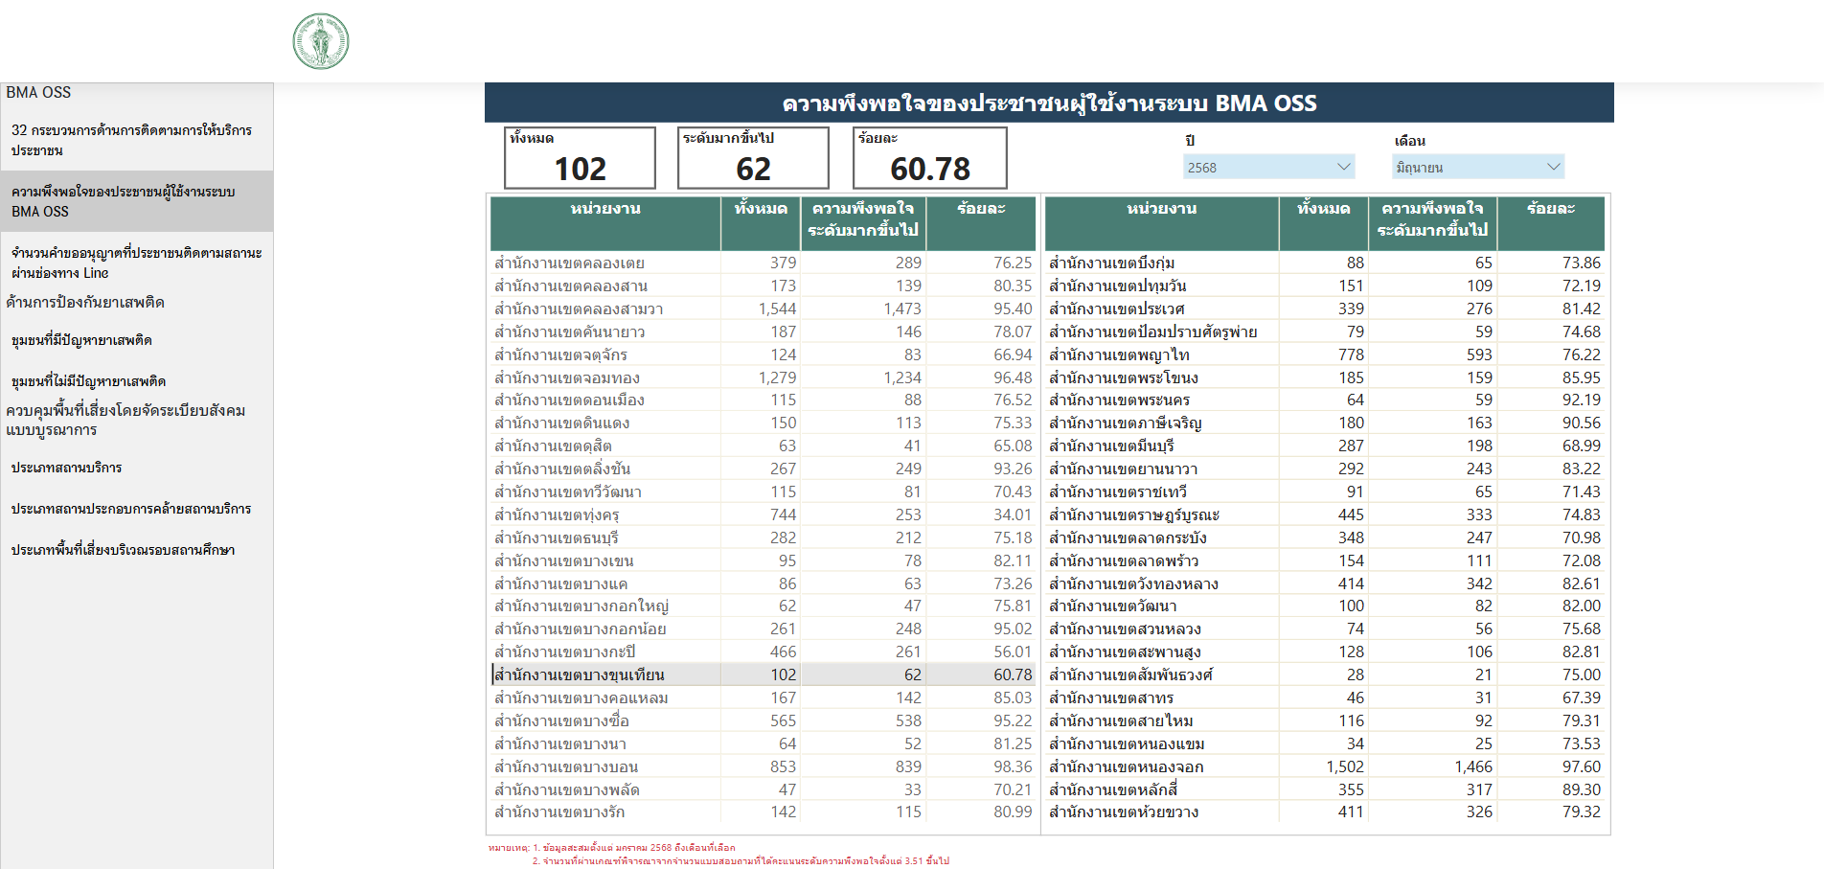Select the สำนักงานเขตดินแดง row name
1824x869 pixels.
[x=562, y=423]
